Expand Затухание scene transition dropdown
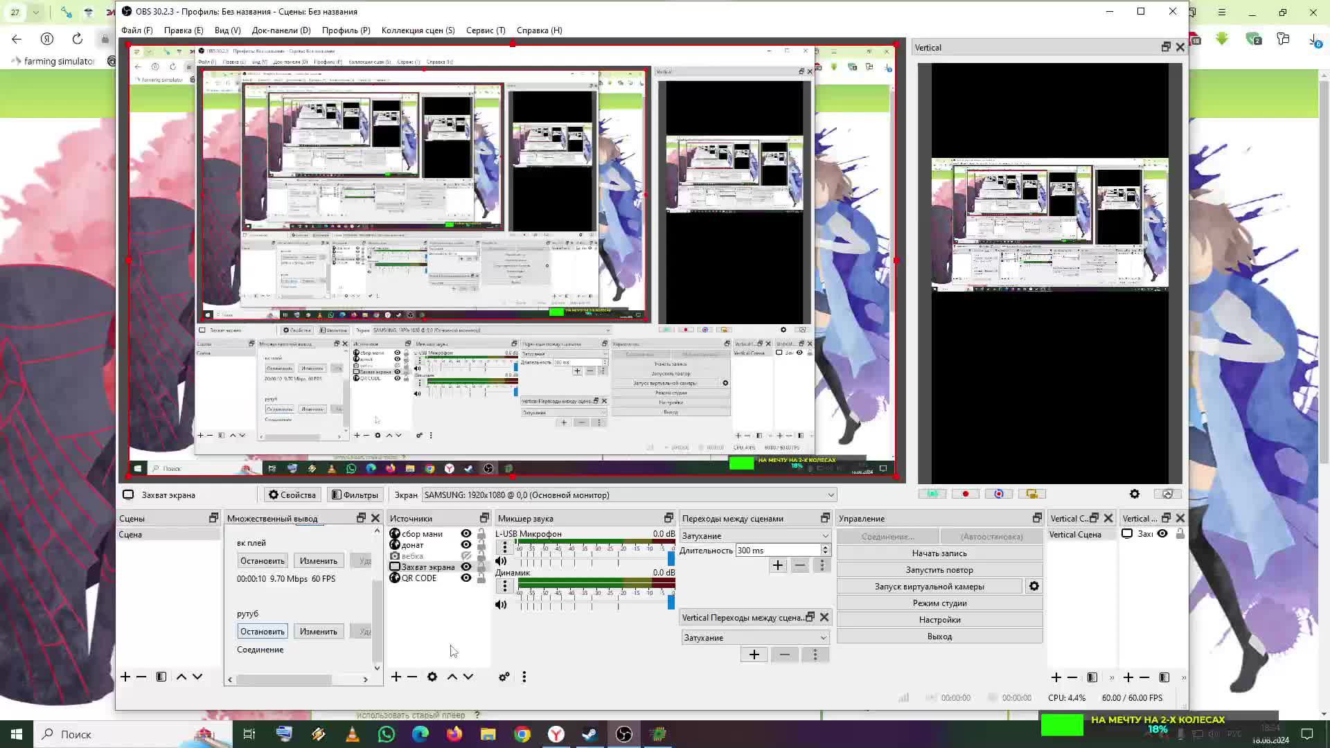 755,536
